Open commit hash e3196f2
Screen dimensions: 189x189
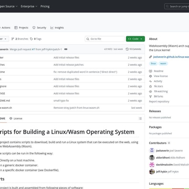click(108, 49)
